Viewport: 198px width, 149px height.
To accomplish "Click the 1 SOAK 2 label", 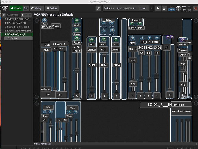I will (58, 49).
